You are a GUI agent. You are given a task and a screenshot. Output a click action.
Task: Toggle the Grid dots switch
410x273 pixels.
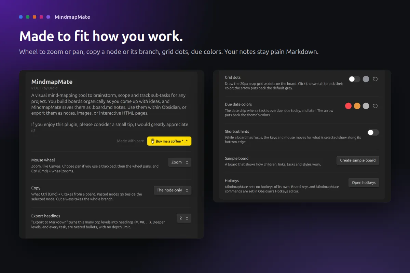[354, 79]
